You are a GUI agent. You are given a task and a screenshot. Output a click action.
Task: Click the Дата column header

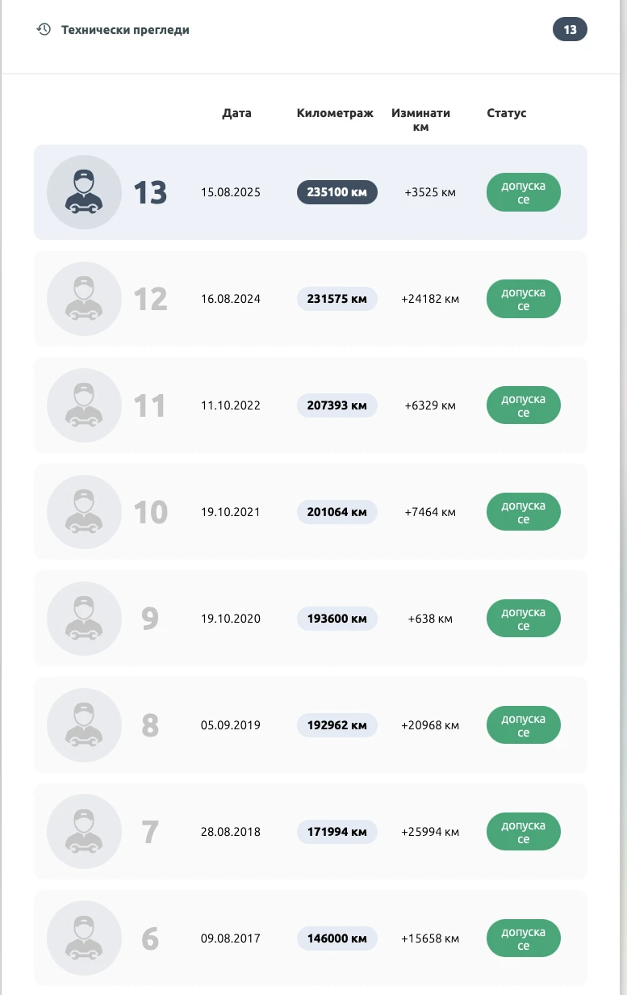[x=236, y=113]
